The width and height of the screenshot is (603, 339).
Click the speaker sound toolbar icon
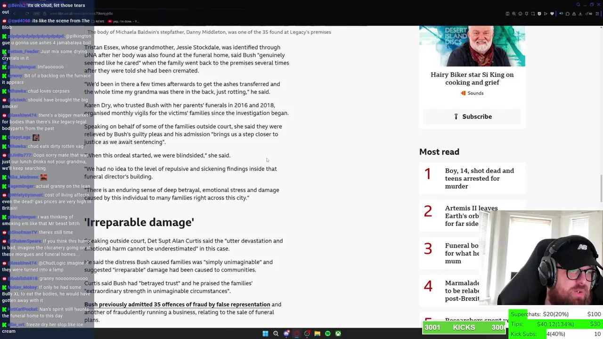561,14
